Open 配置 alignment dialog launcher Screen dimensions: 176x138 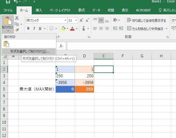(167, 37)
